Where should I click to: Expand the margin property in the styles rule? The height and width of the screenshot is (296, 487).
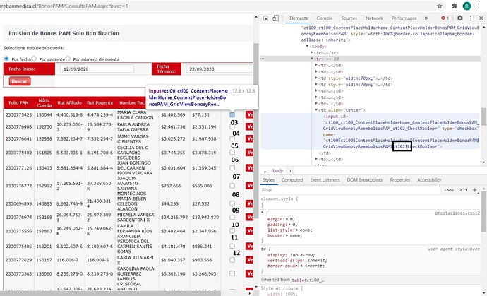point(287,219)
